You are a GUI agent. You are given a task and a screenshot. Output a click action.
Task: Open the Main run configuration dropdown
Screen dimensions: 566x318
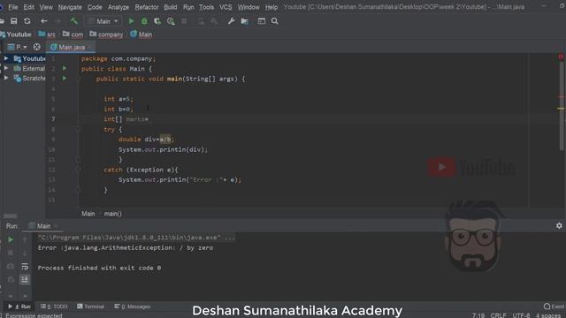103,21
